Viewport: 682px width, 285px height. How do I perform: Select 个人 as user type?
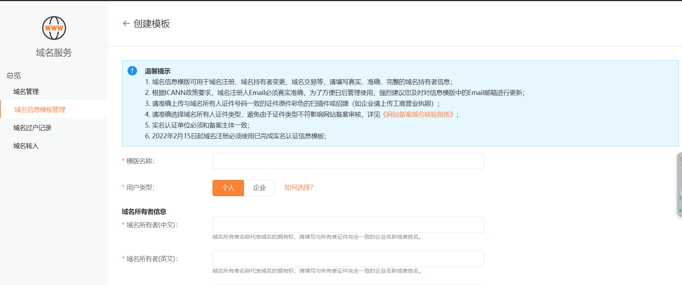coord(228,188)
